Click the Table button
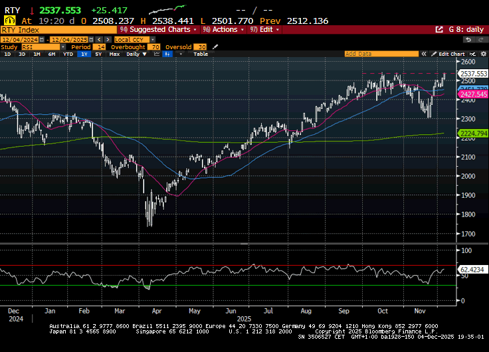489x352 pixels. [200, 54]
